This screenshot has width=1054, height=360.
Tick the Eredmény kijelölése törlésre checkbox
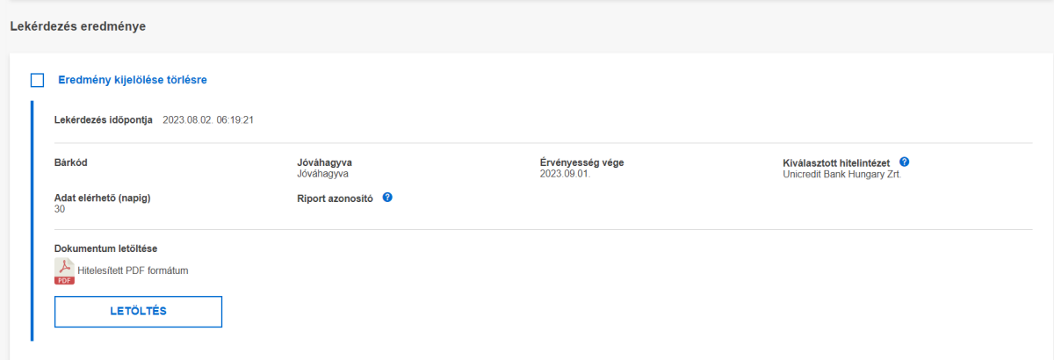pos(37,80)
